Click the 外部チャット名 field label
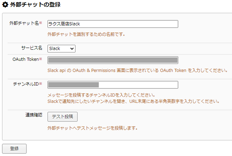The height and width of the screenshot is (156, 232). coord(24,23)
